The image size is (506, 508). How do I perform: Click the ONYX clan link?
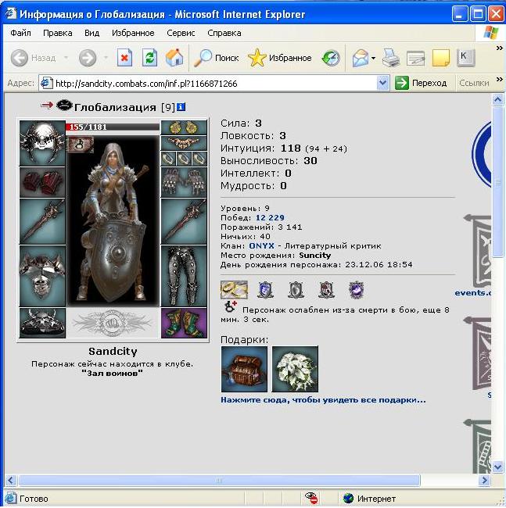(261, 246)
